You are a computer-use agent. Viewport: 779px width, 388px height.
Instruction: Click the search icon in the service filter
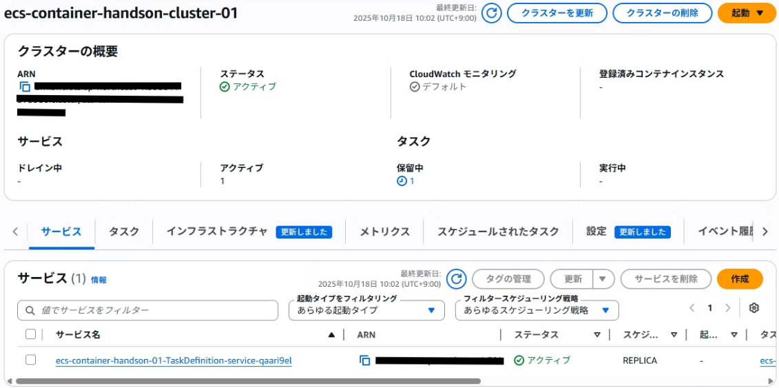pyautogui.click(x=30, y=310)
